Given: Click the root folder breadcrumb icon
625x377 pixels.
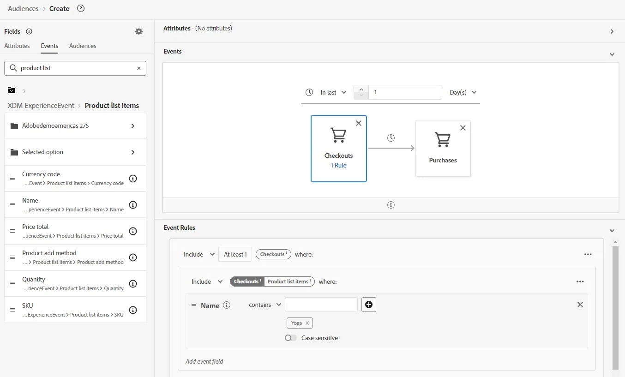Looking at the screenshot, I should pos(12,90).
